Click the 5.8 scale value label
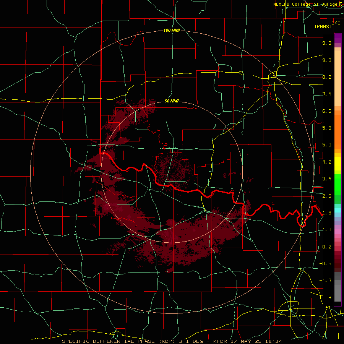The height and width of the screenshot is (344, 344). [327, 128]
